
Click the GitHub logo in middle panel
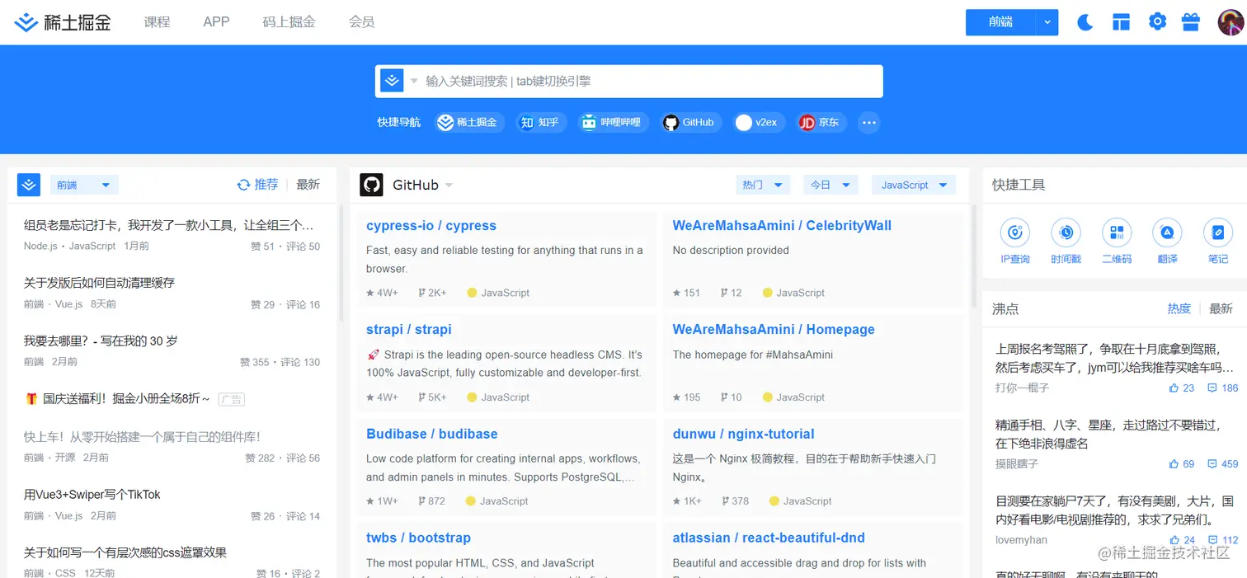point(371,185)
